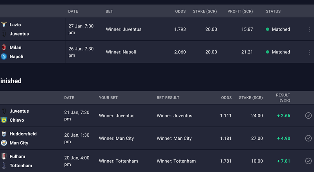Click the green Matched status dot for the Juventus bet
The width and height of the screenshot is (314, 172).
(267, 29)
